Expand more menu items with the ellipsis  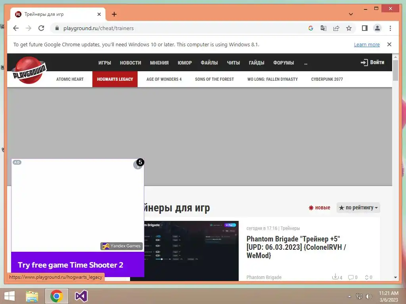click(306, 63)
